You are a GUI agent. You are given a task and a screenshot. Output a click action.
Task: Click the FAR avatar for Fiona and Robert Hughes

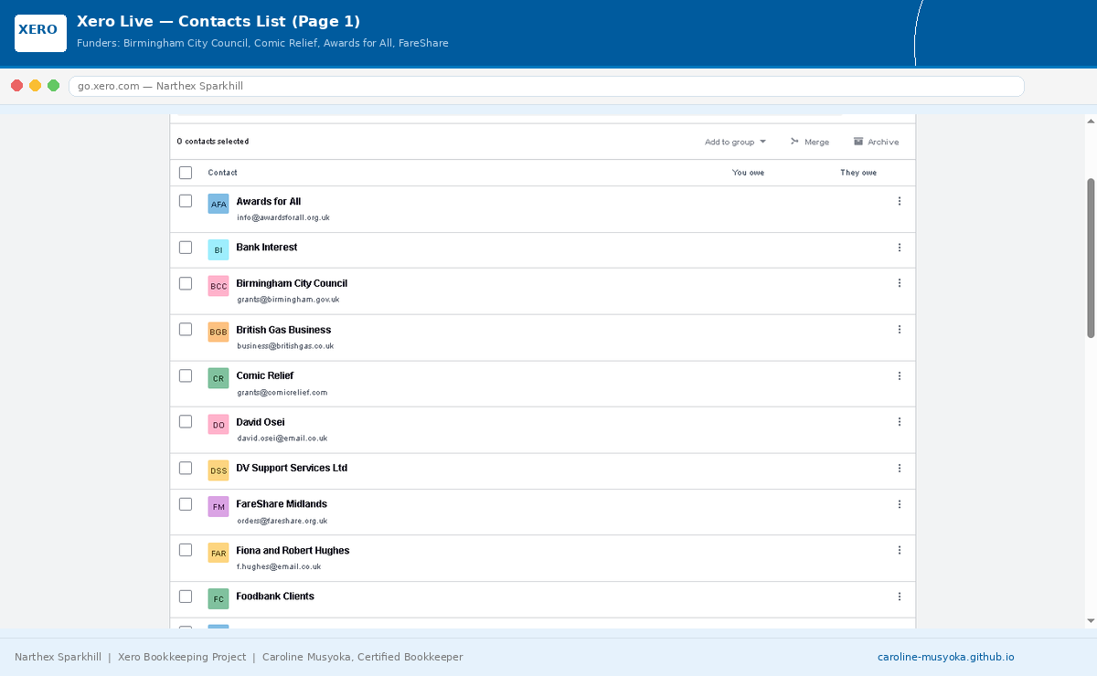pyautogui.click(x=218, y=553)
